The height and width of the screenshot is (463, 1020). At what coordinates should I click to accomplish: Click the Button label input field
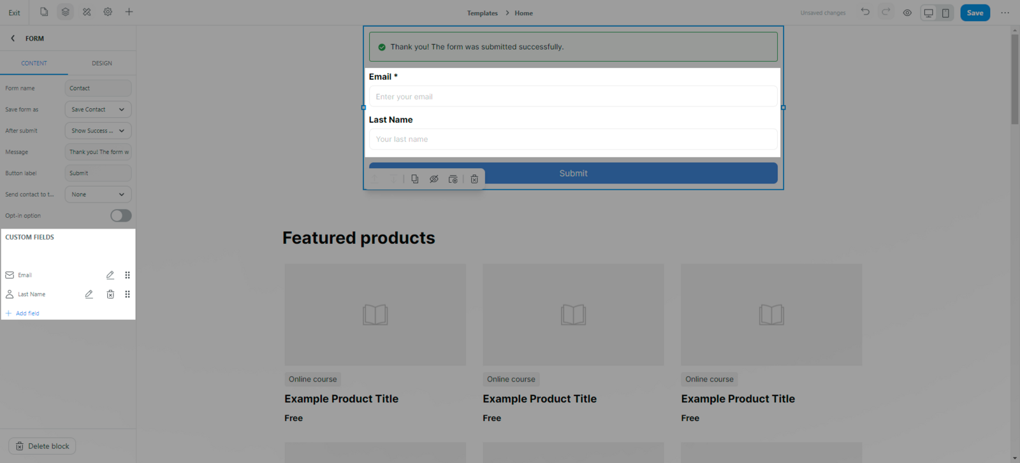[98, 173]
